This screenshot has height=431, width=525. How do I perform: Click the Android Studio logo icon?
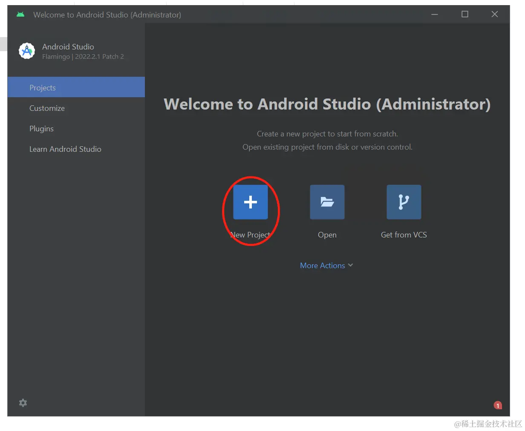[x=27, y=51]
